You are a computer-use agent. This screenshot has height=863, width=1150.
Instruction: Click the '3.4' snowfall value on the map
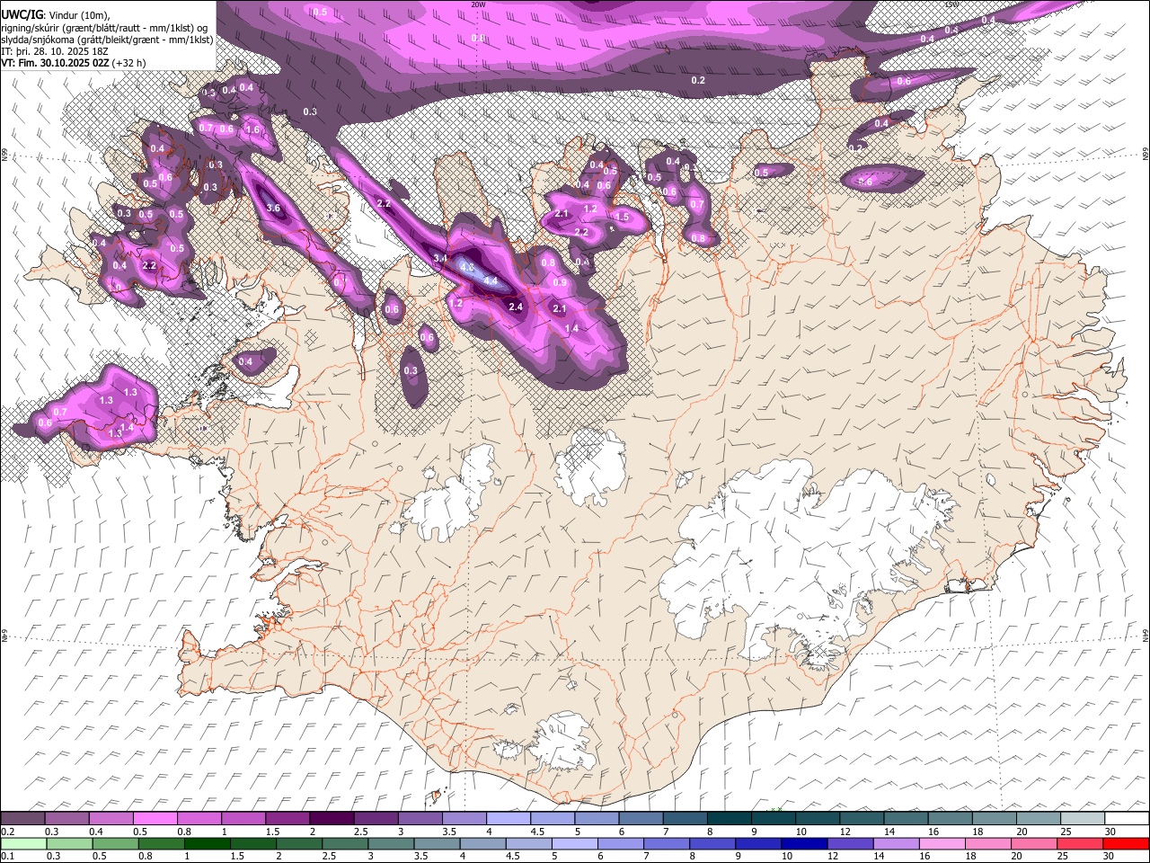point(440,259)
